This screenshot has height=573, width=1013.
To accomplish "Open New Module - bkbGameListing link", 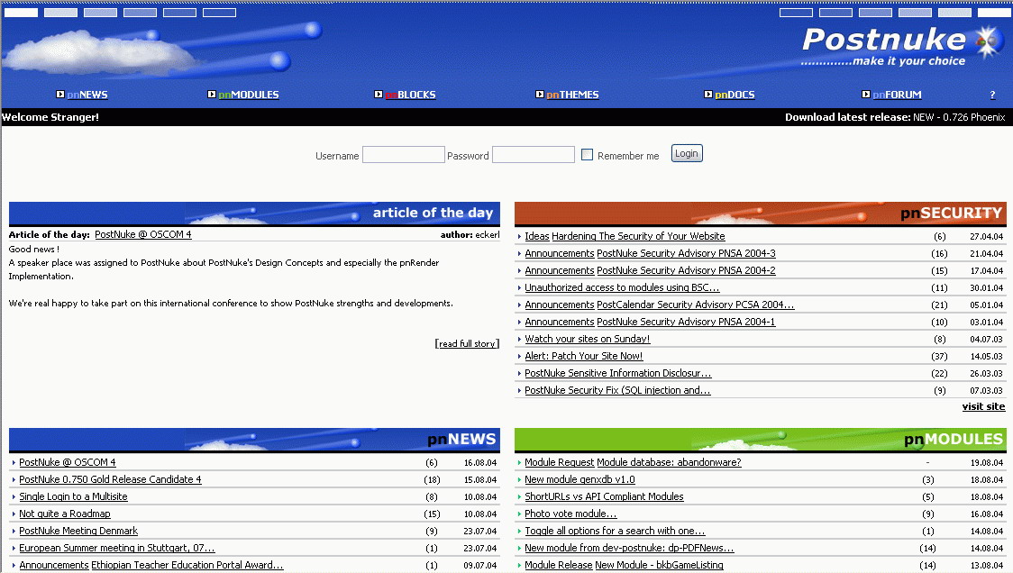I will click(x=659, y=565).
